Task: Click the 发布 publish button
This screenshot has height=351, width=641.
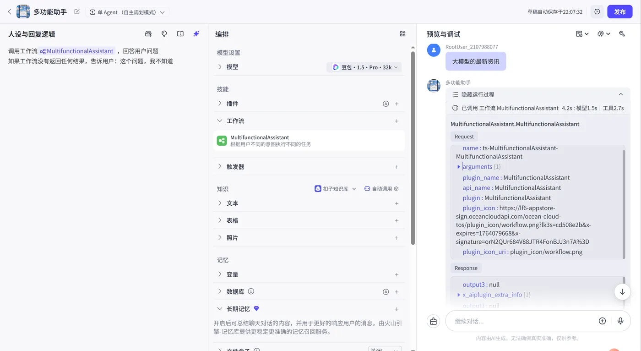Action: click(620, 11)
